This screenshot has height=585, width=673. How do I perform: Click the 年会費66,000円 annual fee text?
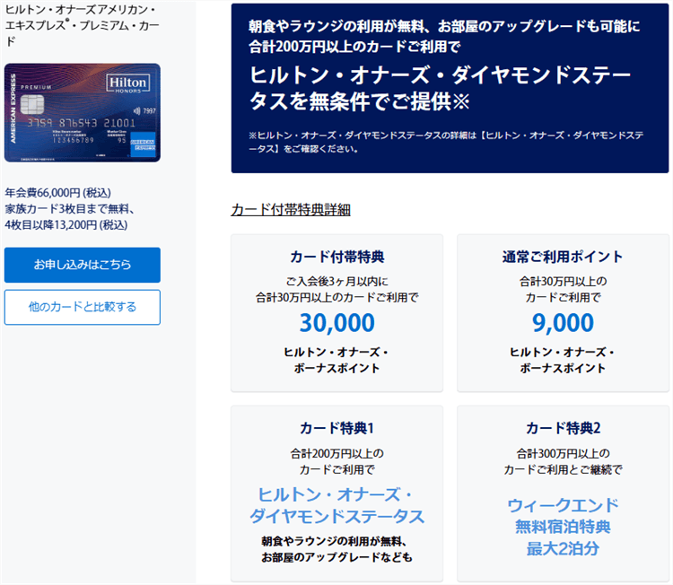point(57,193)
